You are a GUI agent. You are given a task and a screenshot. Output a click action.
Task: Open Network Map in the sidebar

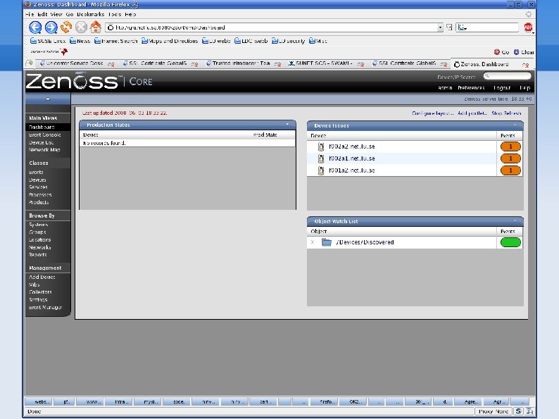tap(44, 150)
